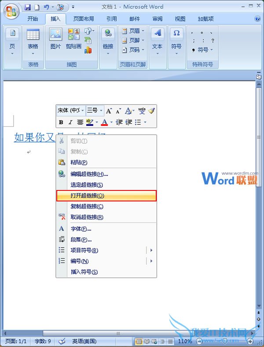Click the grow font icon in mini toolbar
264x347 pixels.
[x=109, y=111]
